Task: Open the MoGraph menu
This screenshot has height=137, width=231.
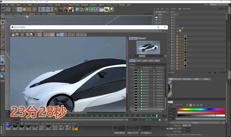Action: click(x=84, y=5)
